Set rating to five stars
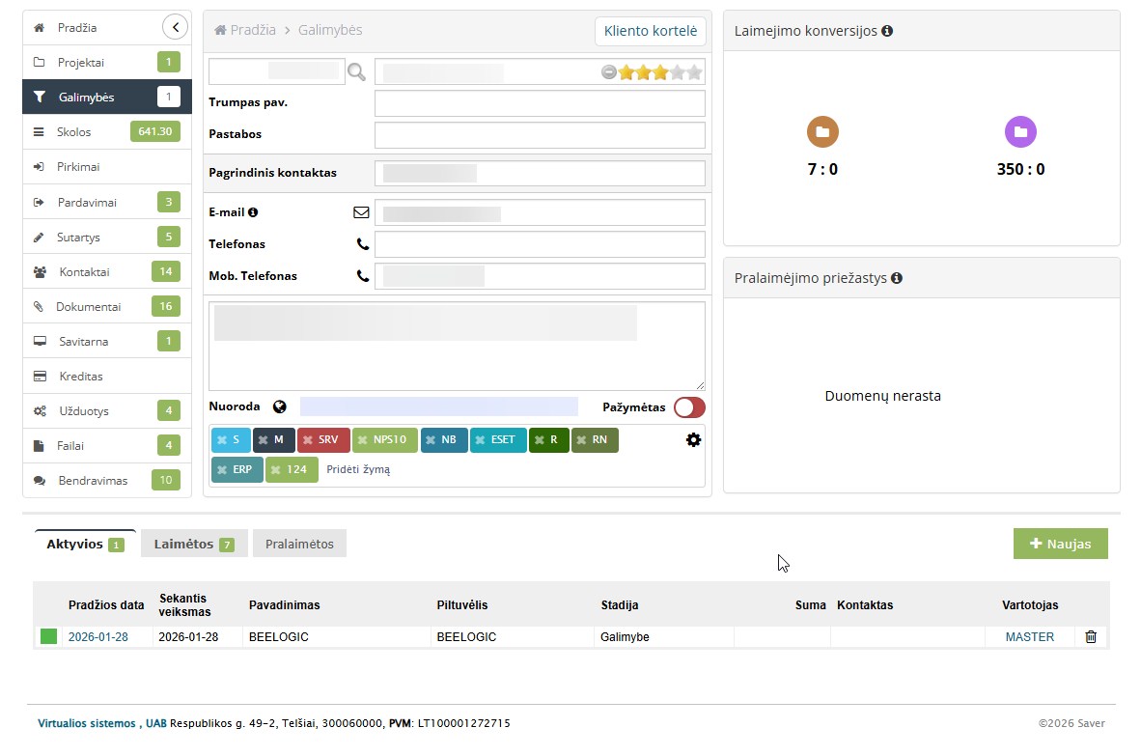Screen dimensions: 1141x756 pos(694,72)
